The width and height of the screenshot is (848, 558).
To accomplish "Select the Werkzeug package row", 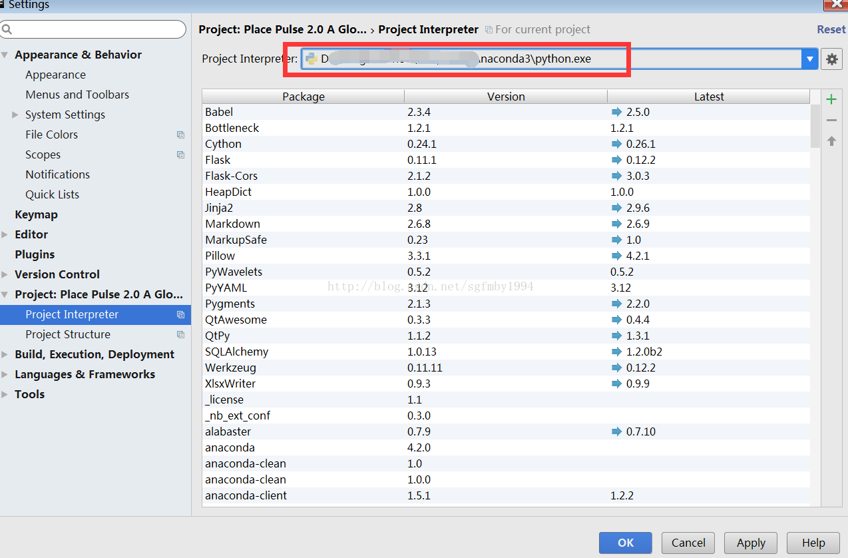I will (x=506, y=368).
